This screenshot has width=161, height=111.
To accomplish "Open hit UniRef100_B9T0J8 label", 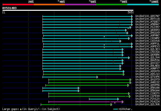I will 147,19.
